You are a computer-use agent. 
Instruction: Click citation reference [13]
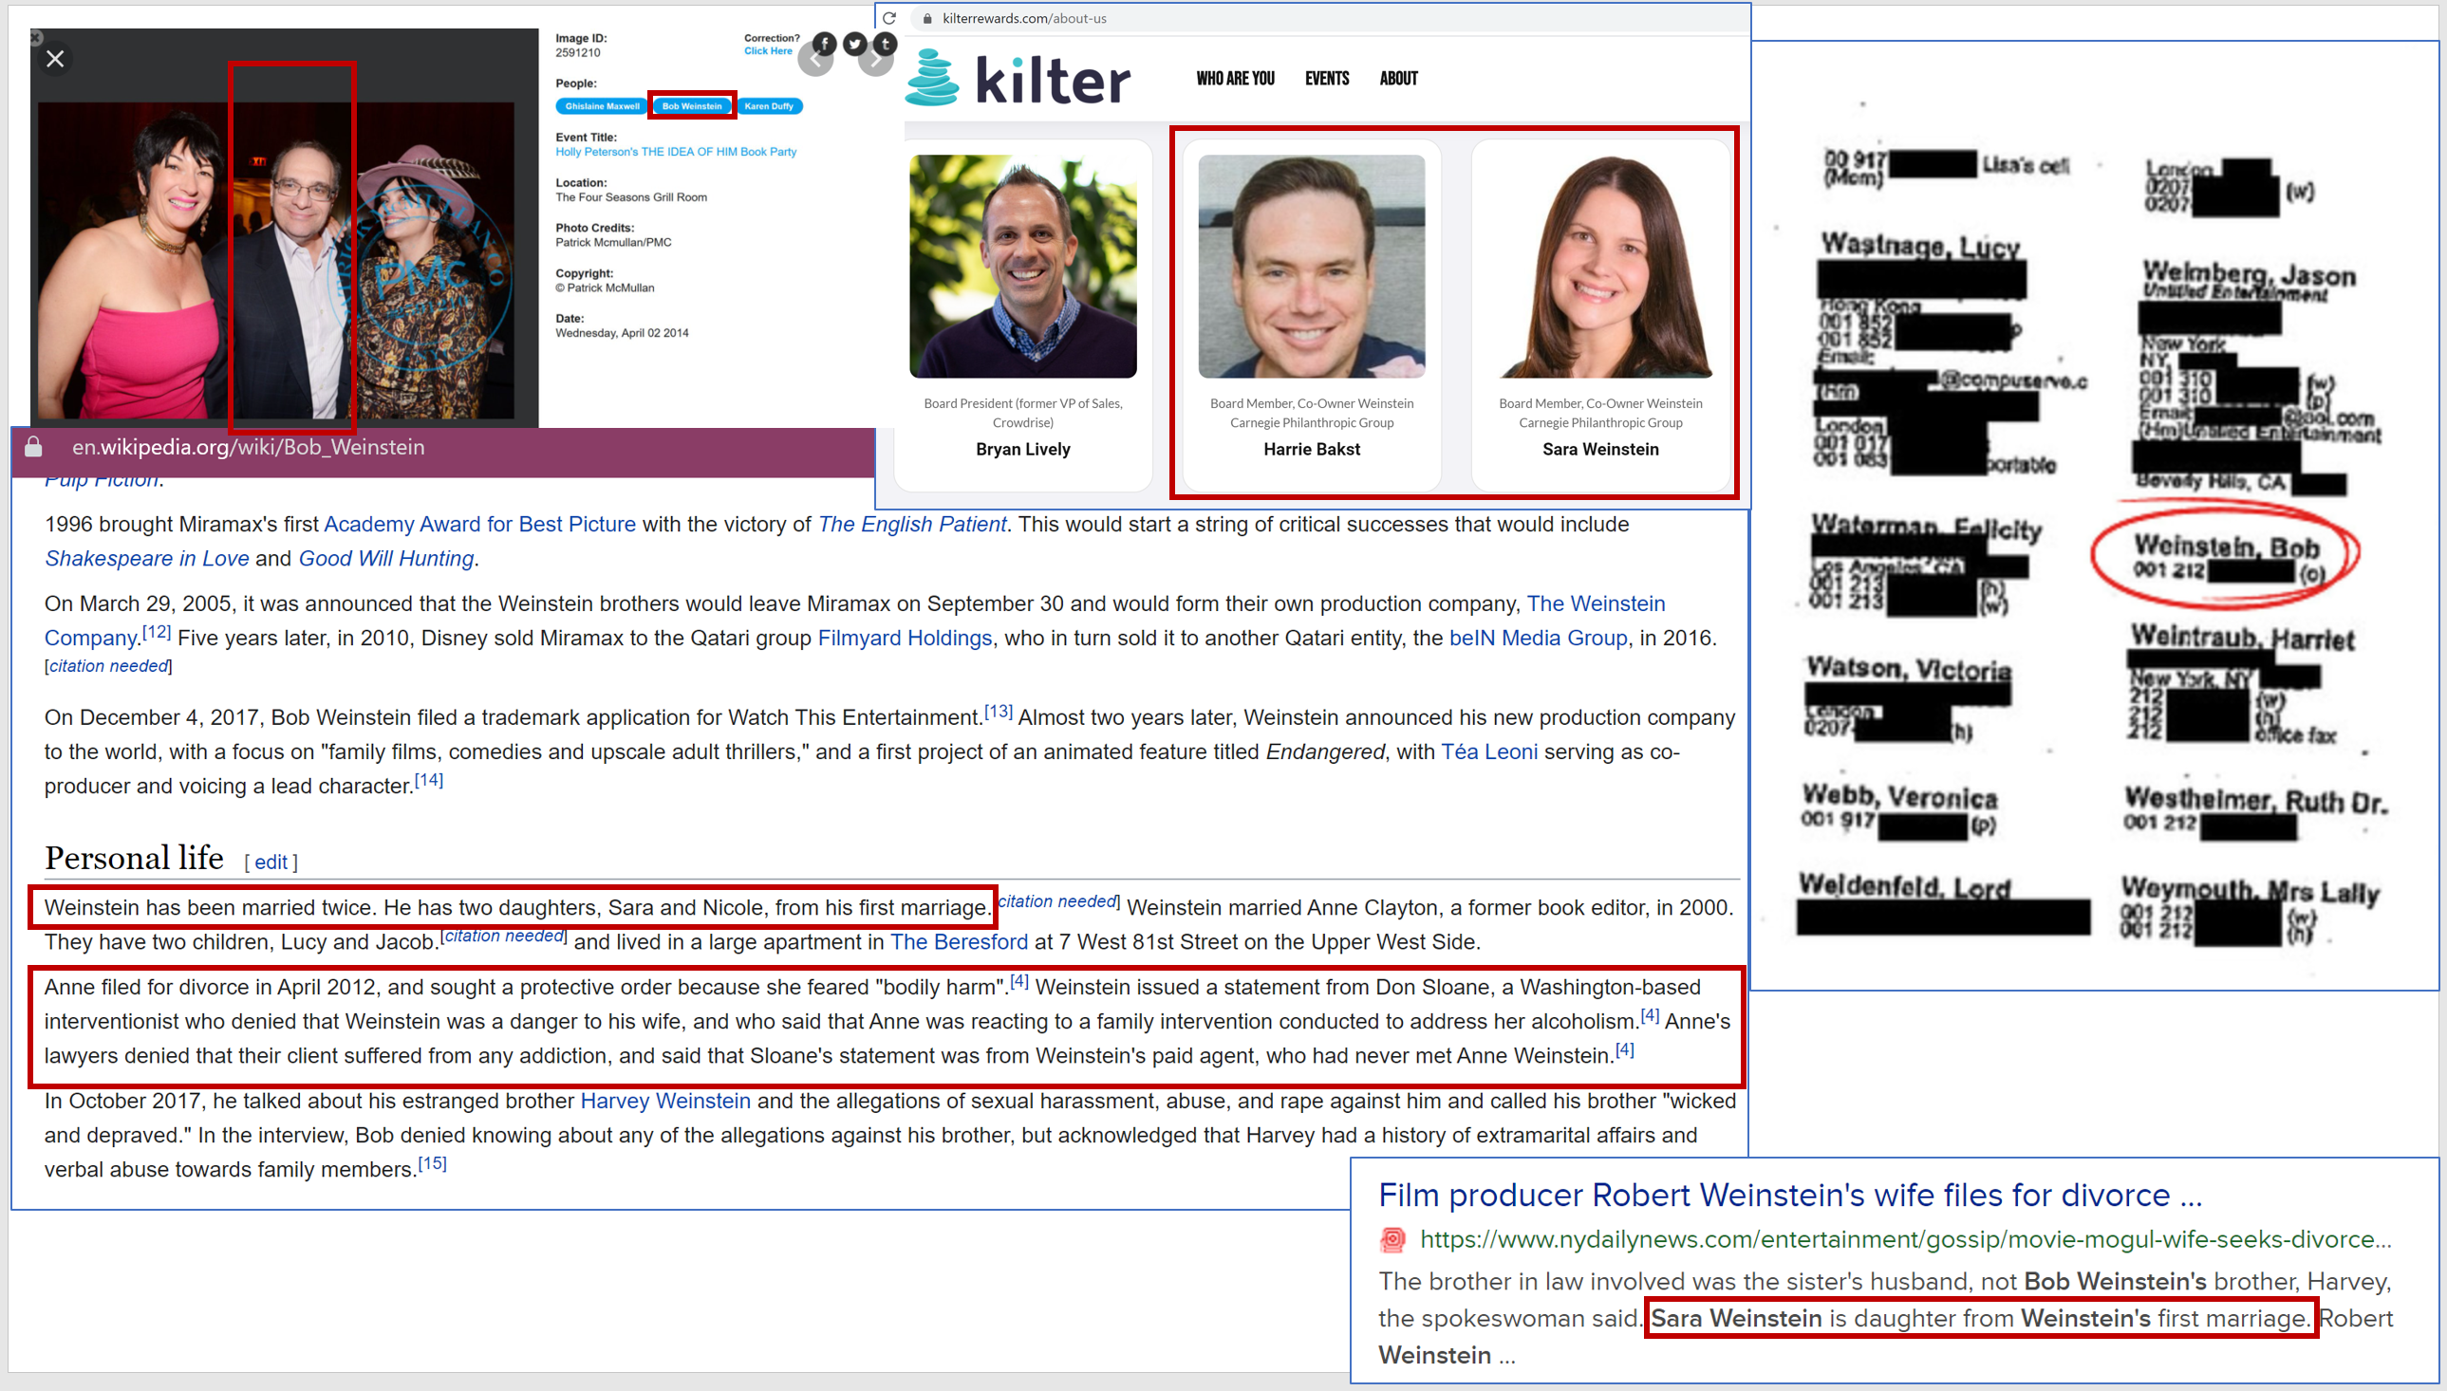tap(999, 712)
